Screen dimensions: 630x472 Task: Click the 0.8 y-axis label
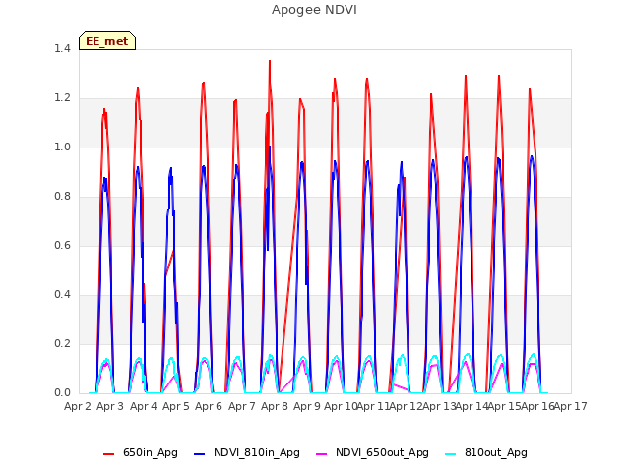click(x=62, y=197)
